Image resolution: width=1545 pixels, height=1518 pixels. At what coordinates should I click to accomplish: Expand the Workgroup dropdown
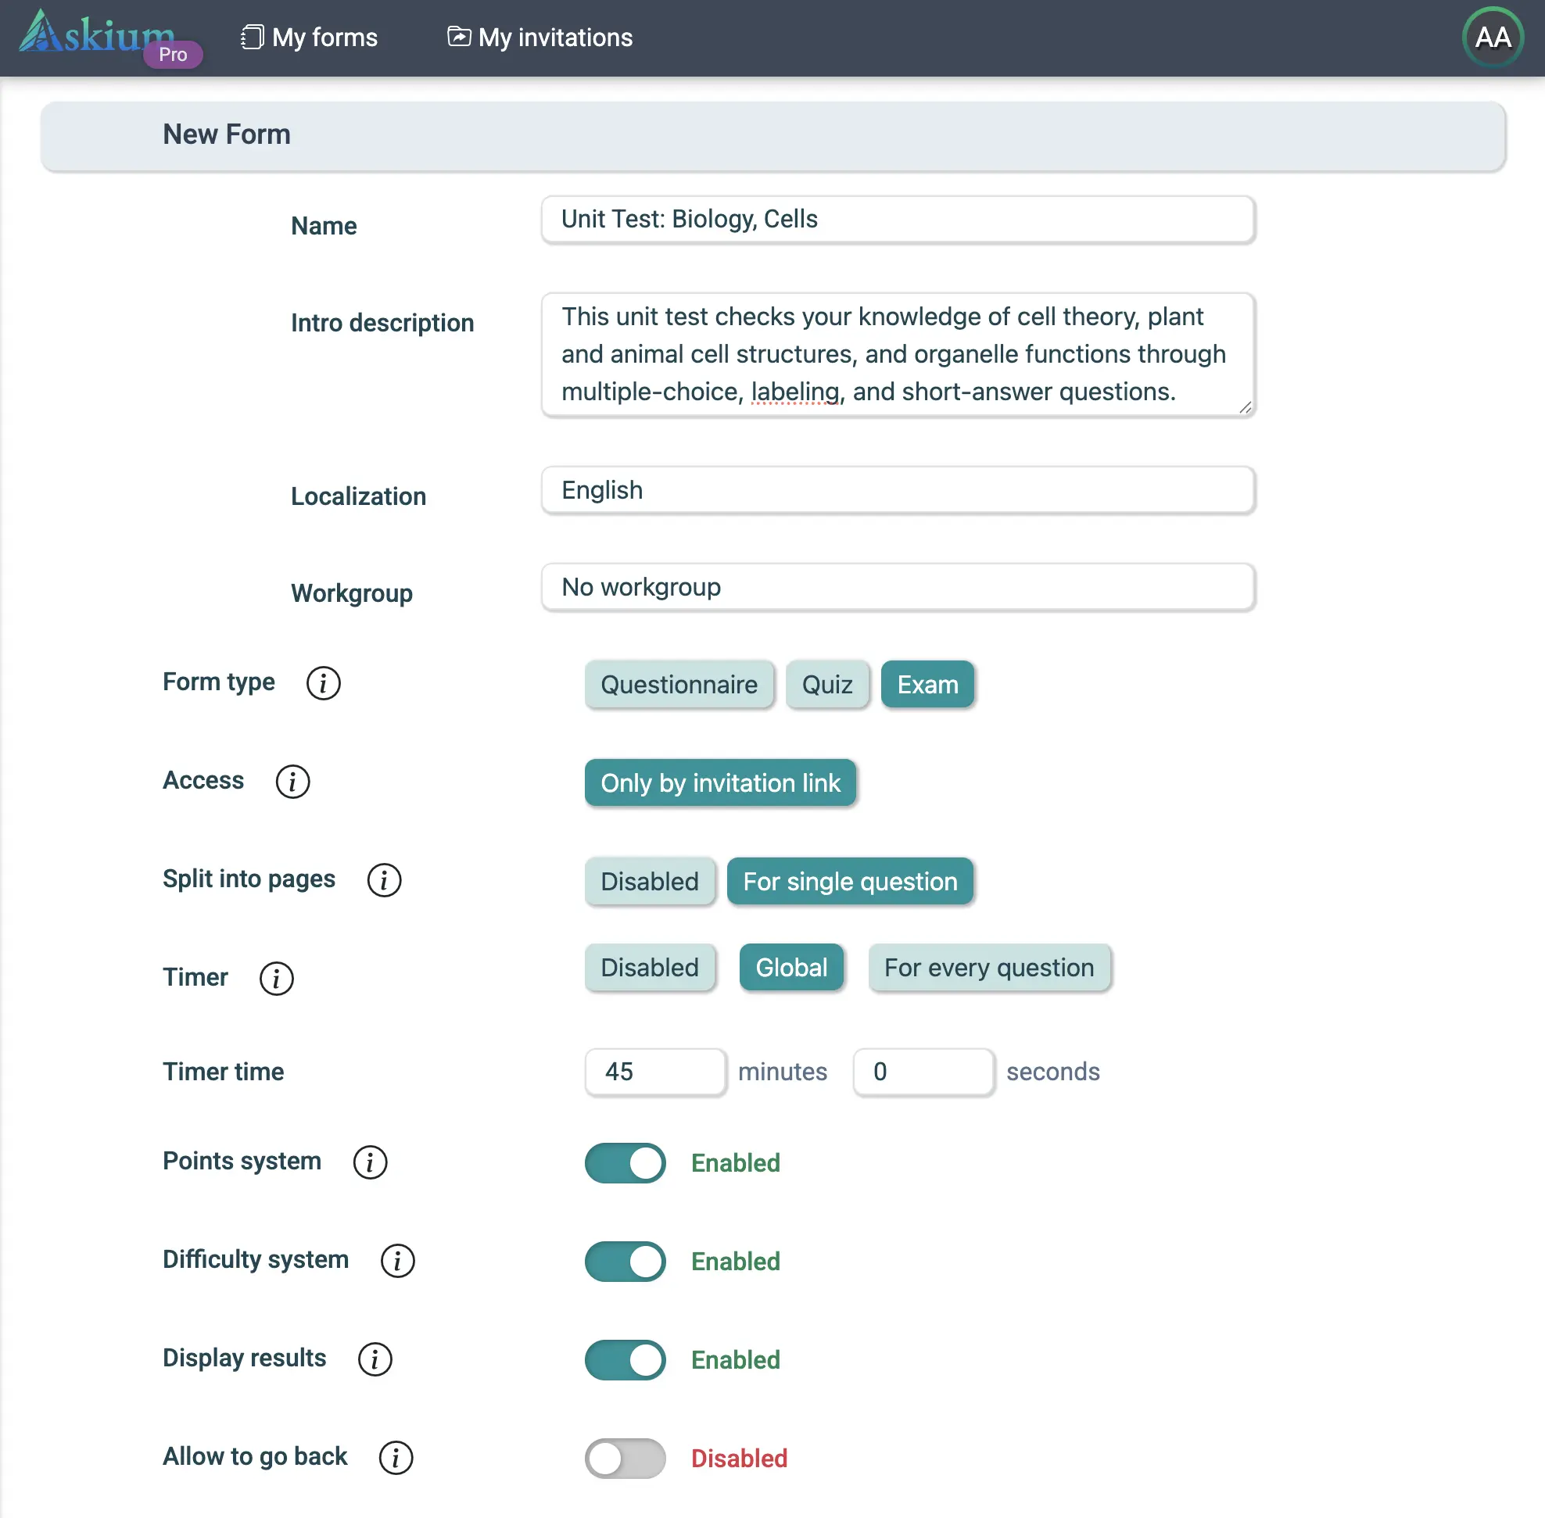click(x=898, y=587)
